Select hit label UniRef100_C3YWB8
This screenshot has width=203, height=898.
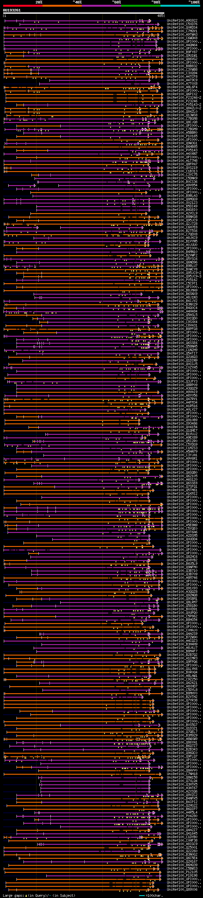tap(182, 69)
